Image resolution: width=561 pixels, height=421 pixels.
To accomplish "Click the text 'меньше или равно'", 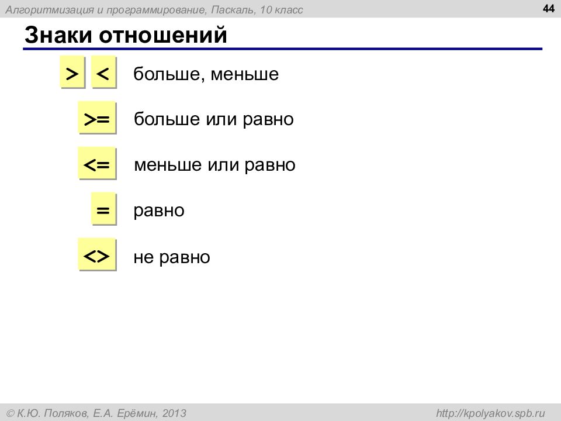I will pyautogui.click(x=214, y=165).
